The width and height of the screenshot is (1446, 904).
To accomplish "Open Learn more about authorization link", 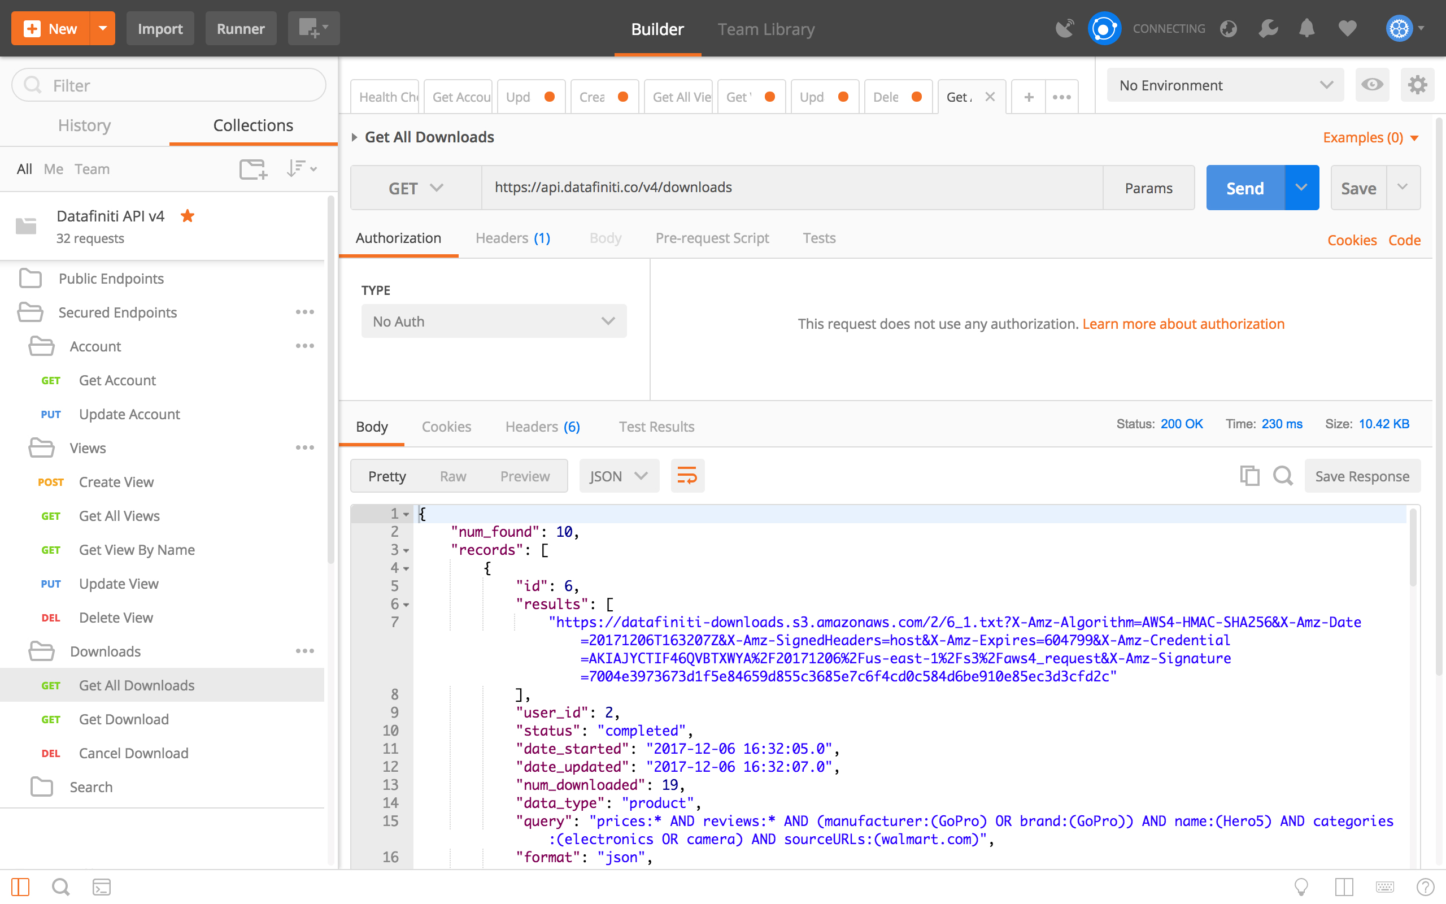I will (x=1183, y=323).
